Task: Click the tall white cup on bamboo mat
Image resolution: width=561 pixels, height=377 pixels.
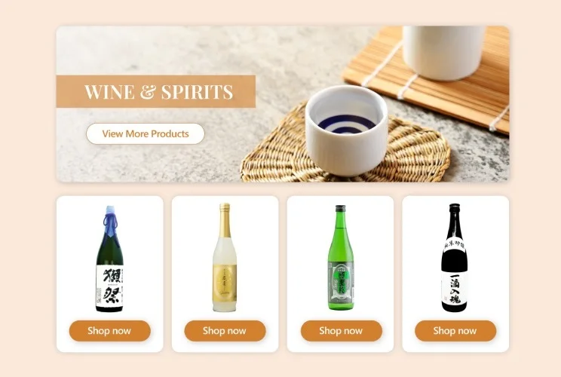Action: 442,52
